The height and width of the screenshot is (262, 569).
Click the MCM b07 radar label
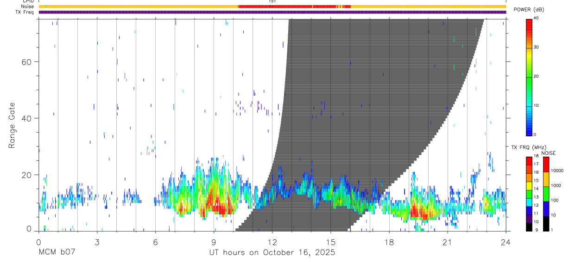coord(57,253)
